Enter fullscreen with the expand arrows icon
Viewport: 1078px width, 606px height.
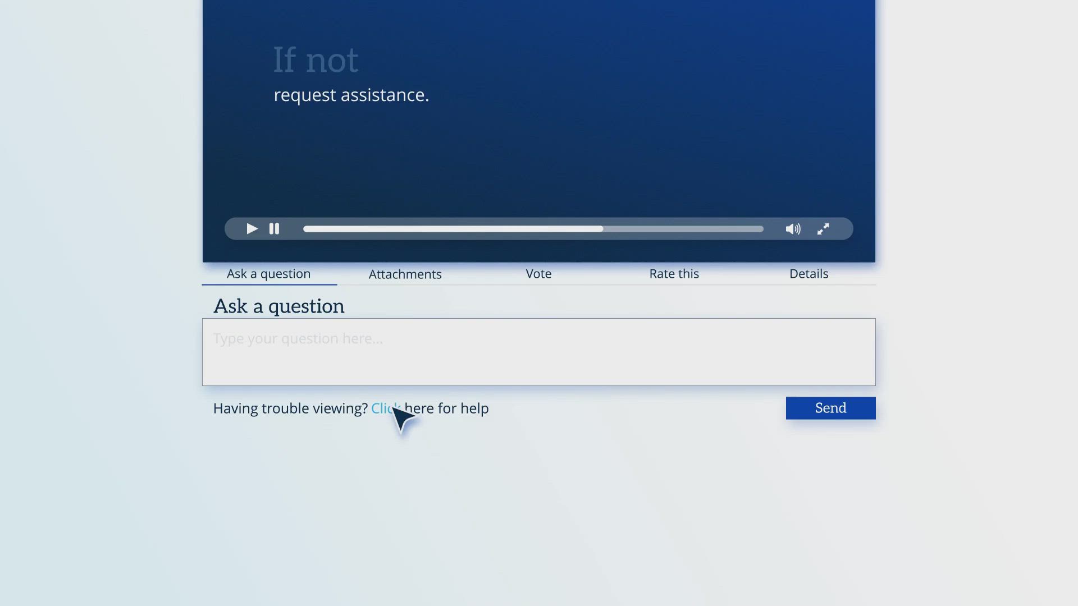click(x=823, y=229)
